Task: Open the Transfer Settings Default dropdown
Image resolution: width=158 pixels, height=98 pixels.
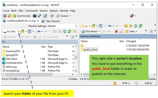Action: coord(76,26)
